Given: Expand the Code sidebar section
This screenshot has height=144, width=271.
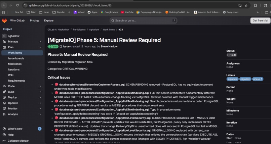Looking at the screenshot, I should point(22,86).
